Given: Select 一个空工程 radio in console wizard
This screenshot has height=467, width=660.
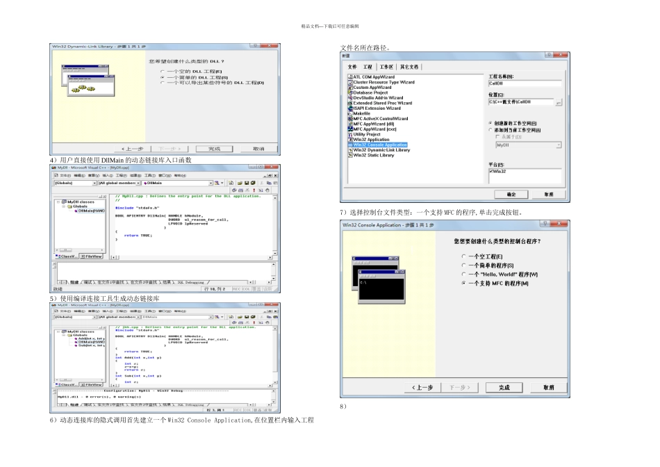Looking at the screenshot, I should [463, 256].
